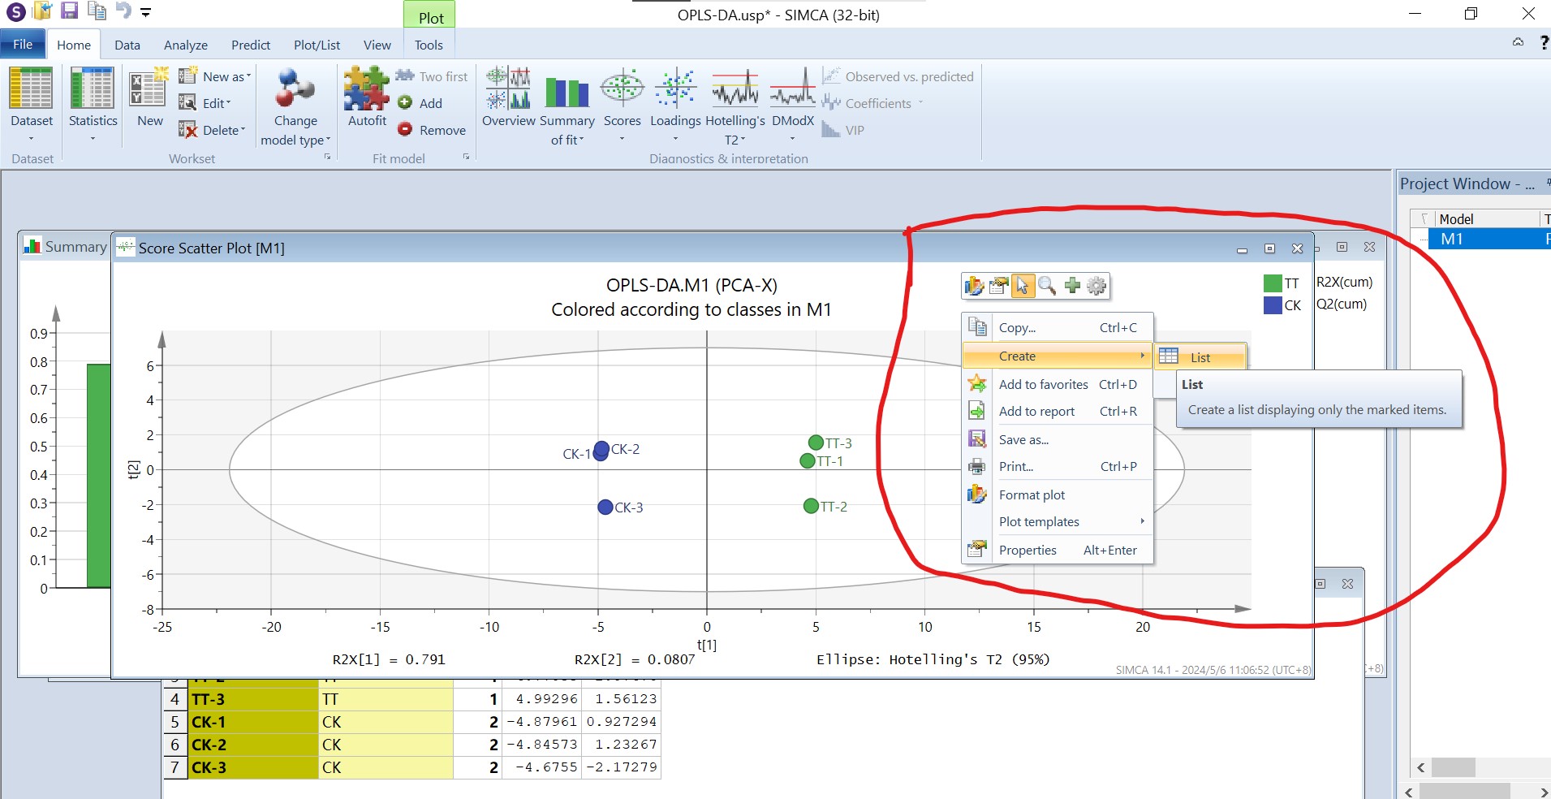Click the Add component button

(420, 103)
